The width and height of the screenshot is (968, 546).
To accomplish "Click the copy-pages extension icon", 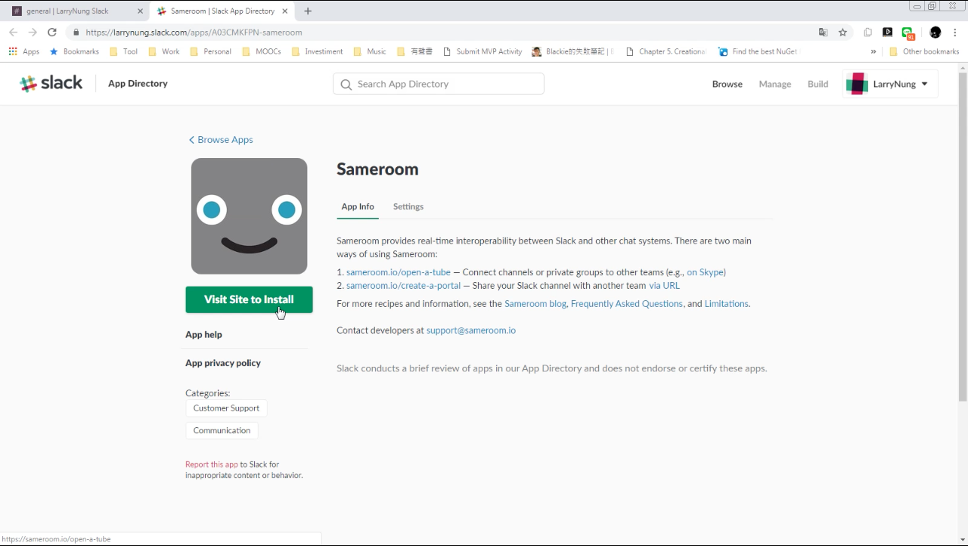I will (868, 33).
